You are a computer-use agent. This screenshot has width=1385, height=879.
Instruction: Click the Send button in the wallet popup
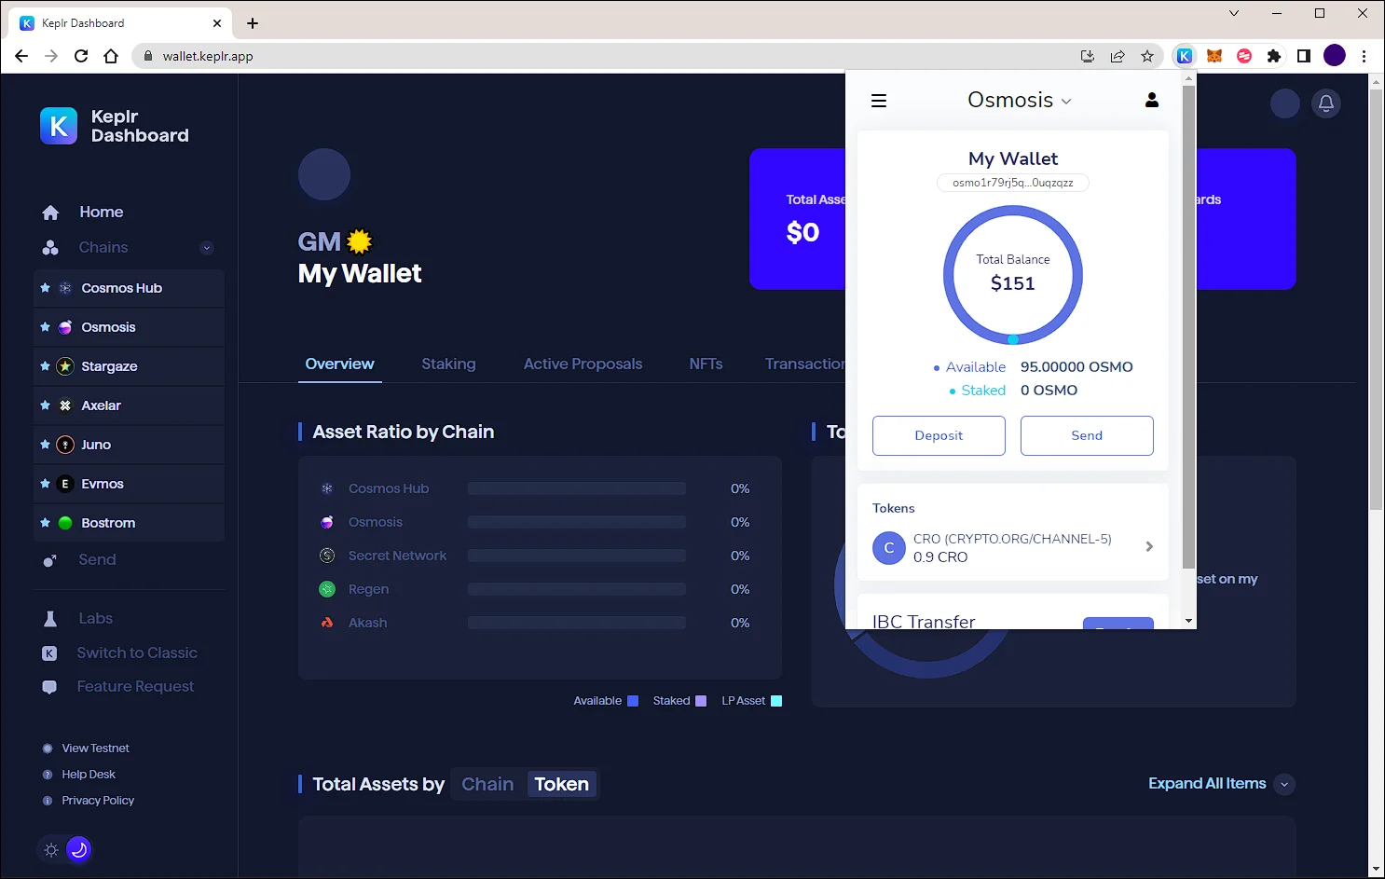click(x=1087, y=435)
